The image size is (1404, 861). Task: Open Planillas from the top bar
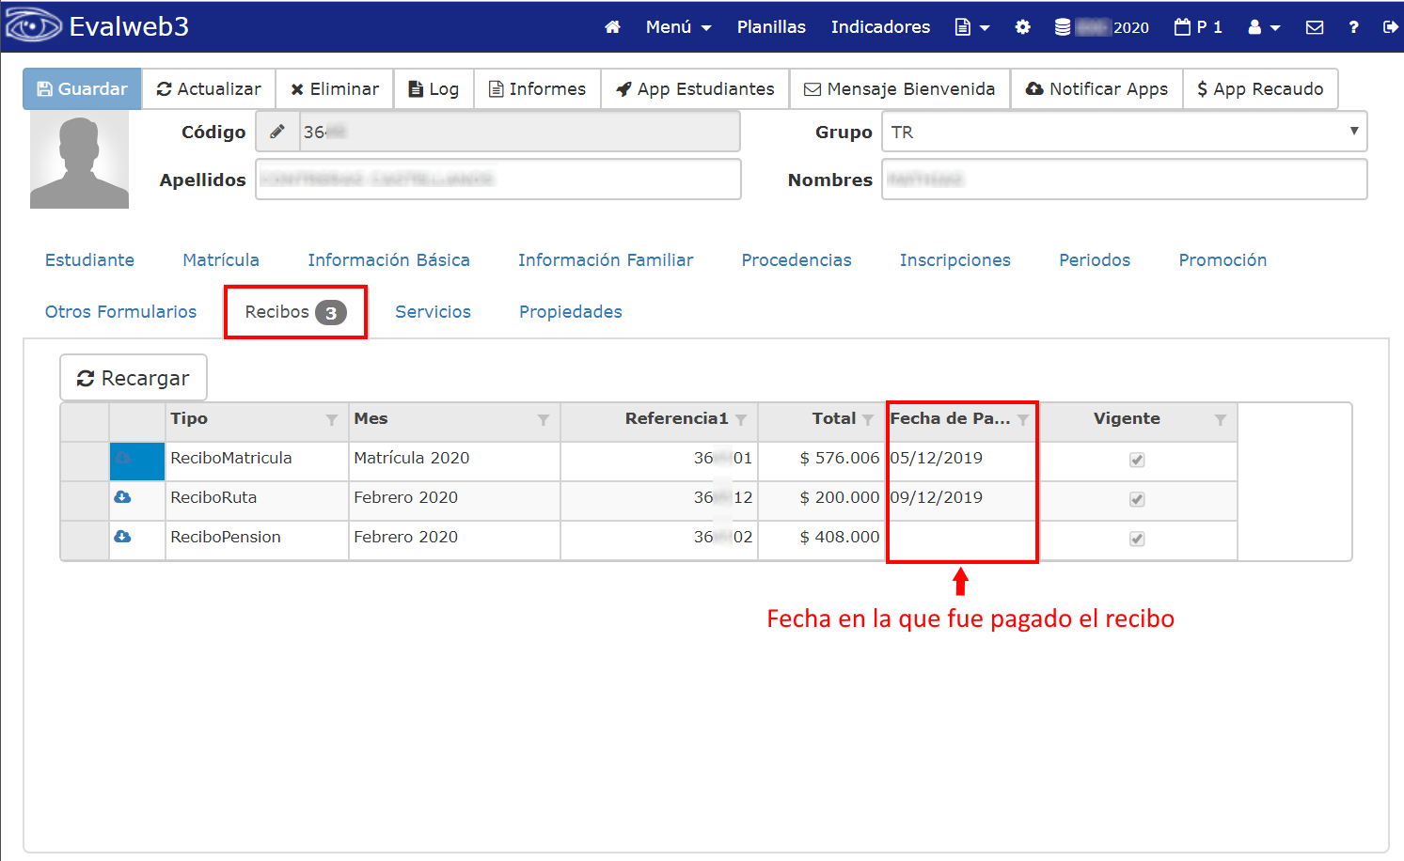(771, 27)
